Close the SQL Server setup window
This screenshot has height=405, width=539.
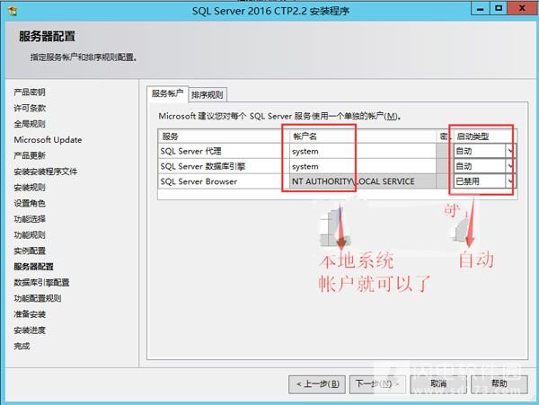522,9
